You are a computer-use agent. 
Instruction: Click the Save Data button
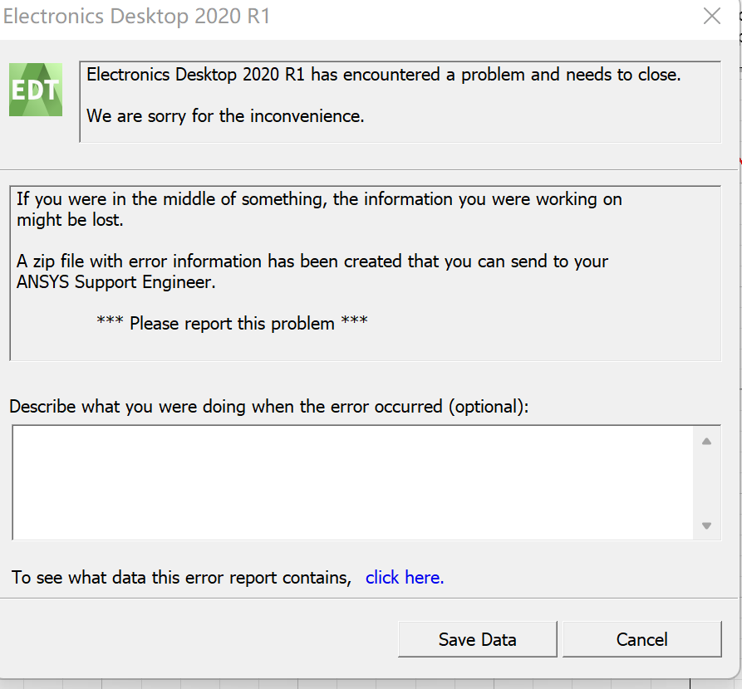pos(478,639)
